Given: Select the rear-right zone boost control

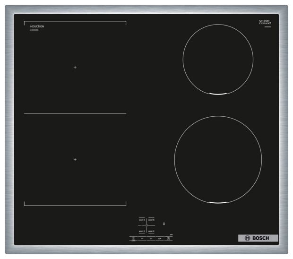Looking at the screenshot, I should point(151,220).
